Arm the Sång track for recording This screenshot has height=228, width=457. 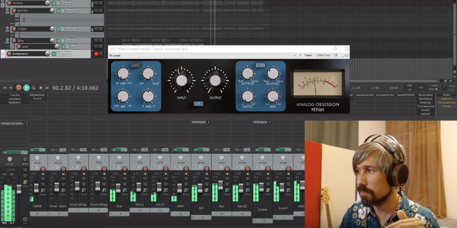[x=14, y=41]
